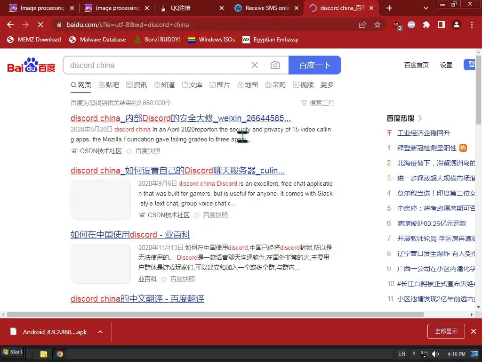The width and height of the screenshot is (482, 362).
Task: Open the uBlock extension icon
Action: (397, 25)
